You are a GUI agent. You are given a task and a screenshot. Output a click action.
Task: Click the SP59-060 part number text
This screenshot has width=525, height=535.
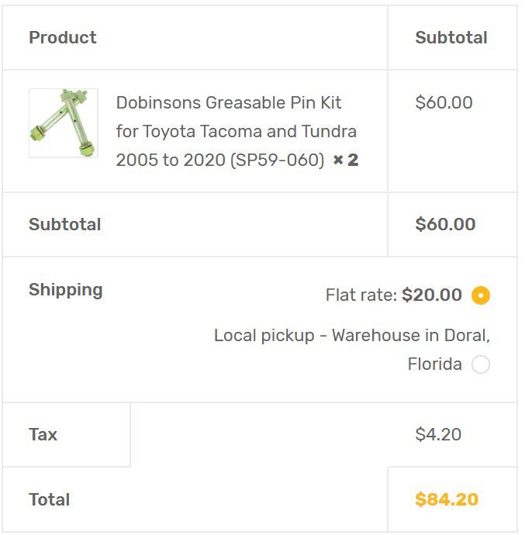click(x=278, y=160)
